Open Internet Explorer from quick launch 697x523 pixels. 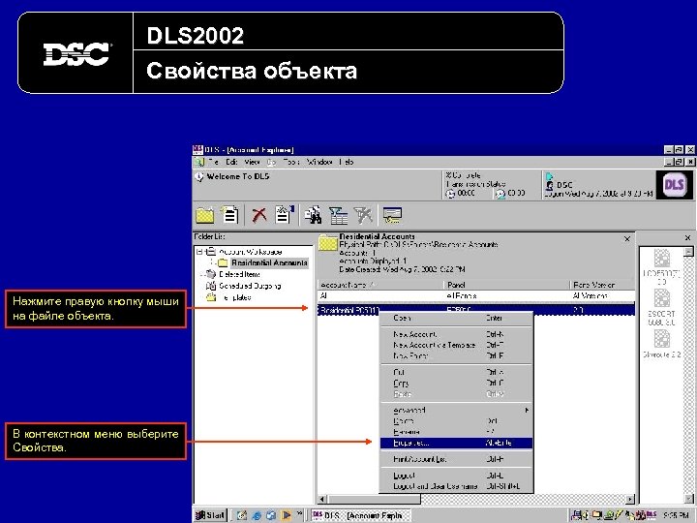(257, 515)
